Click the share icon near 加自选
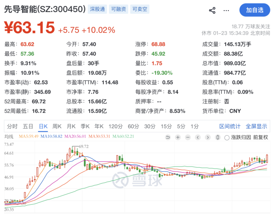This screenshot has width=272, height=214. (x=212, y=10)
